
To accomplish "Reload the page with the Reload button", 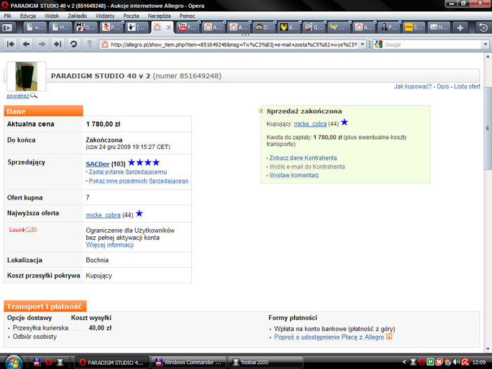I will click(73, 44).
